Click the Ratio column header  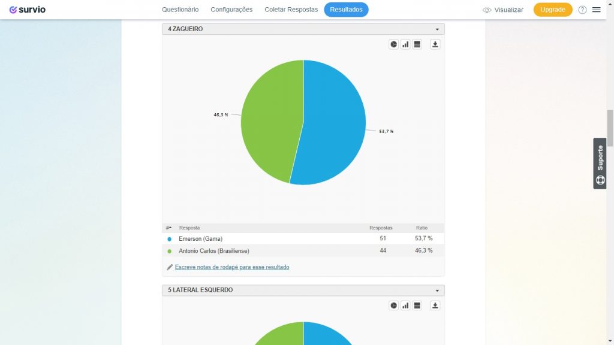coord(422,228)
